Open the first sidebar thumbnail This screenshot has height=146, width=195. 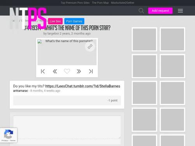pyautogui.click(x=144, y=39)
